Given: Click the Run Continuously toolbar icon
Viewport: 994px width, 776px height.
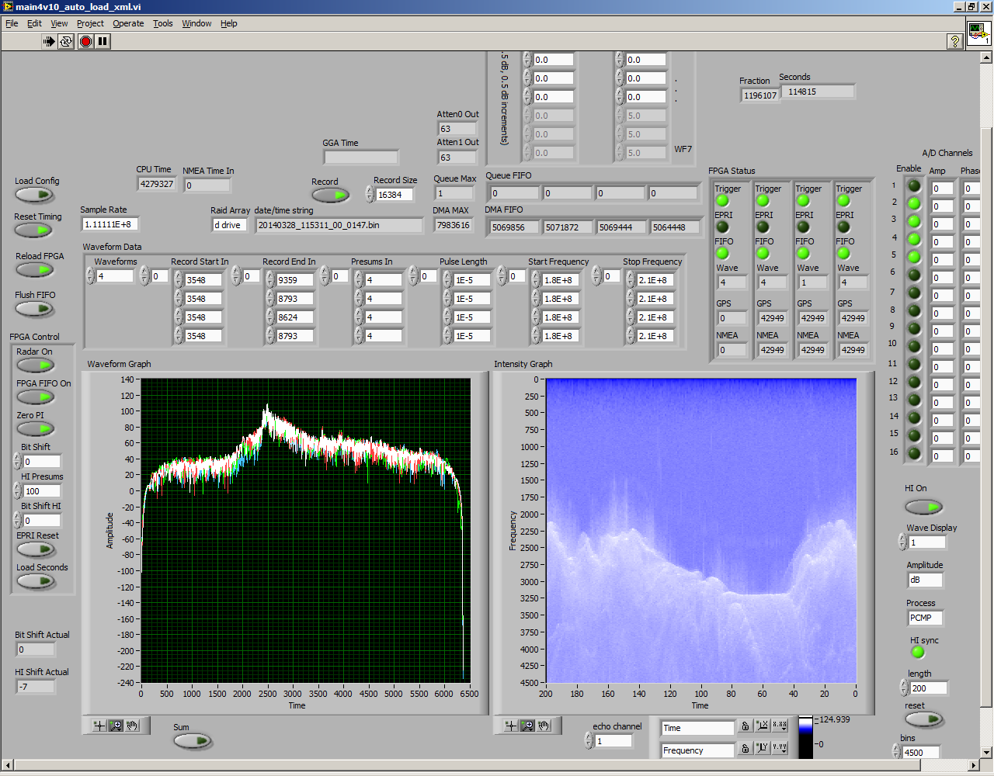Looking at the screenshot, I should 66,41.
